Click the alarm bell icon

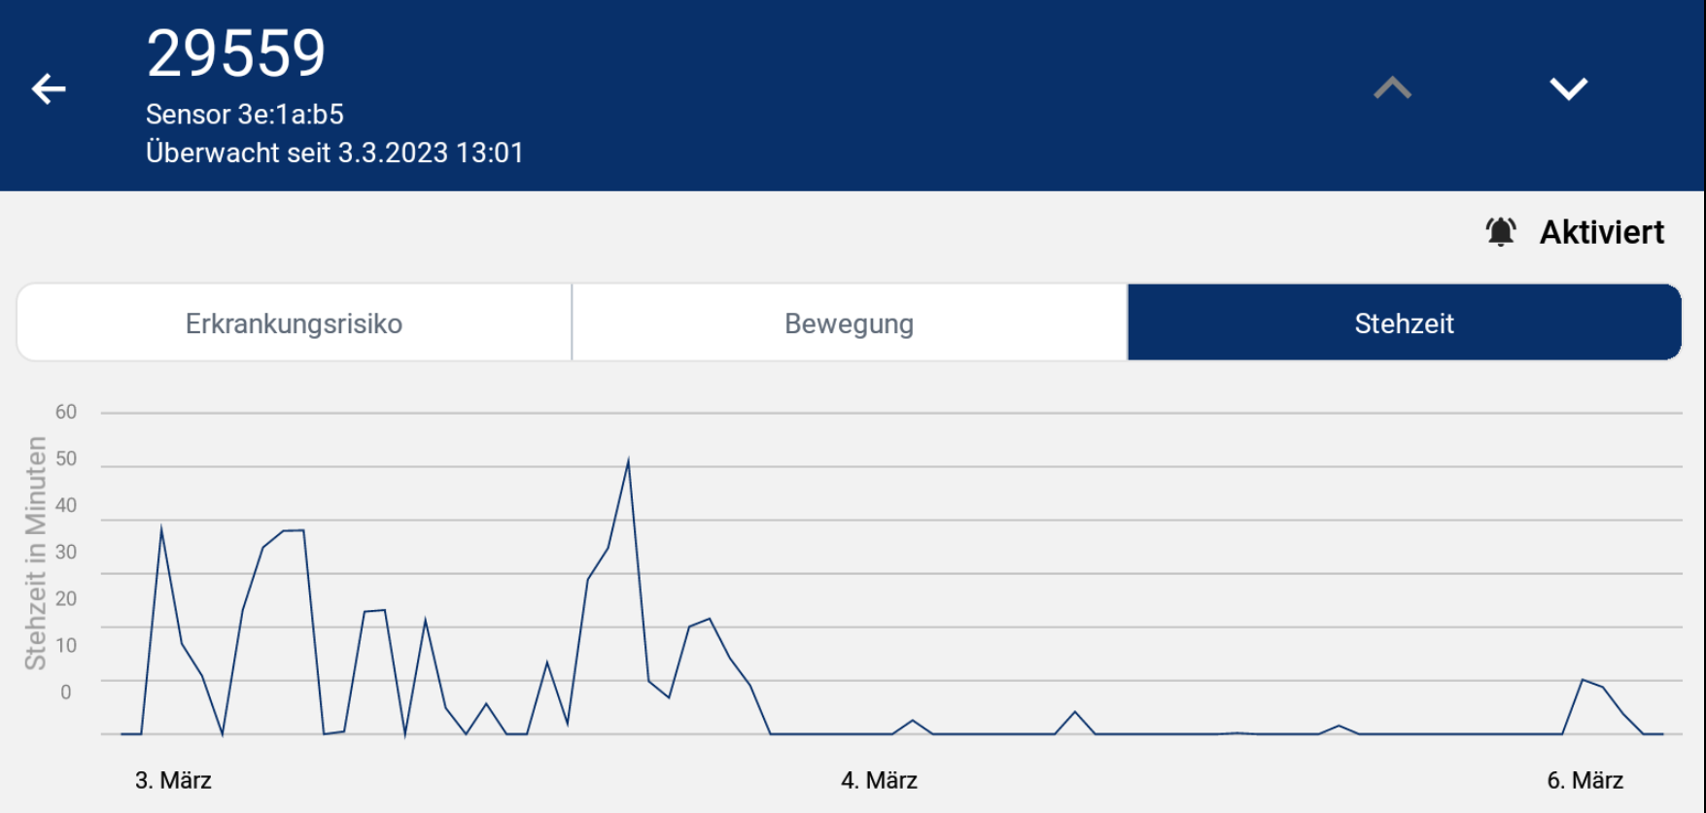point(1500,232)
